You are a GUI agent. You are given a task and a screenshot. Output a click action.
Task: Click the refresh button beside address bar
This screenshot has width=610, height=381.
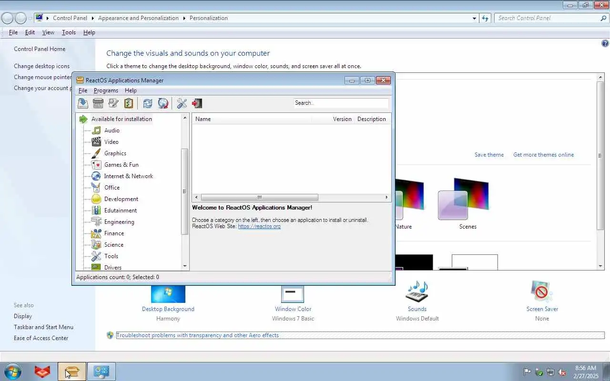click(485, 18)
